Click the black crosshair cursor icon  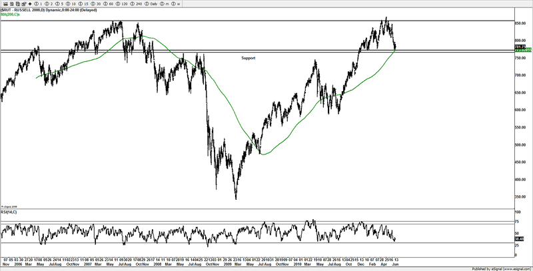point(30,4)
